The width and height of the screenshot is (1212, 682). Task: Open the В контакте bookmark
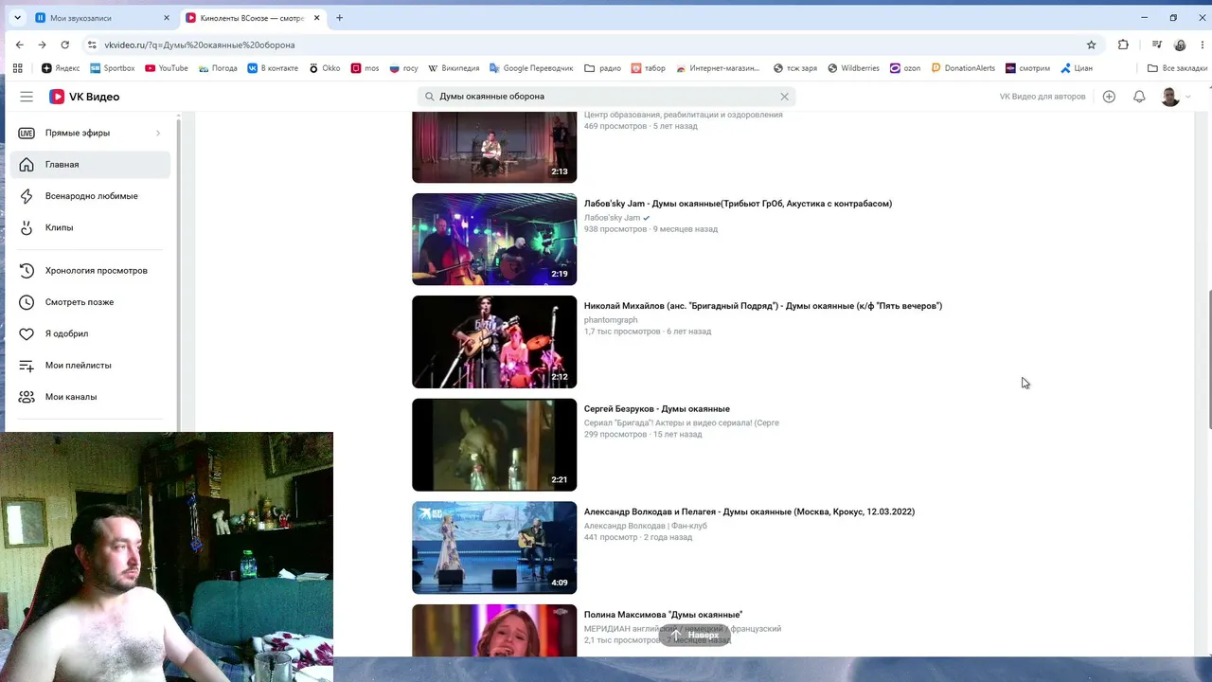click(x=273, y=68)
